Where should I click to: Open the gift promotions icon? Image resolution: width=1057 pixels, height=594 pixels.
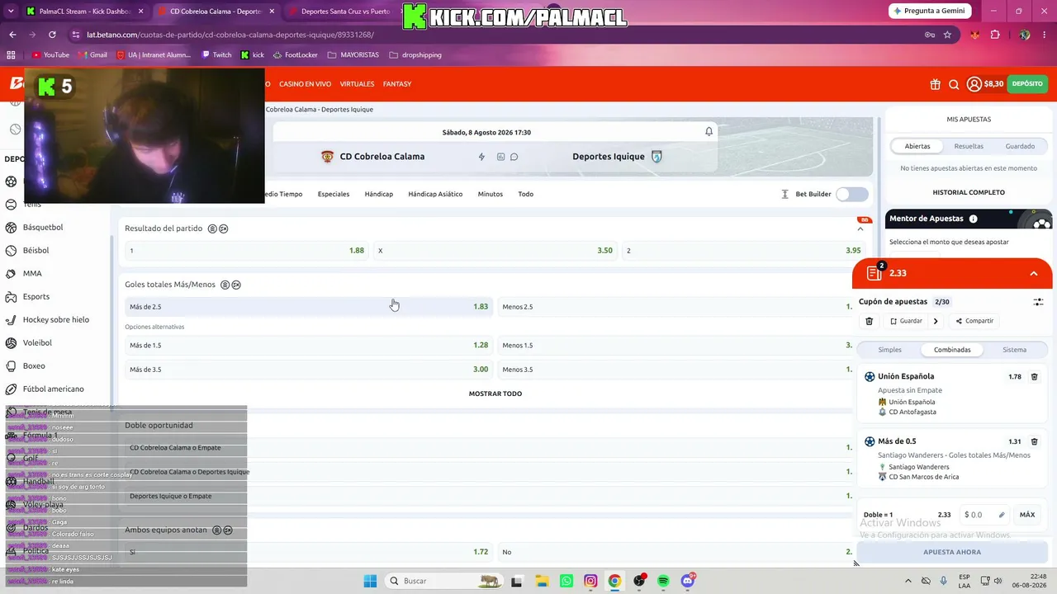935,84
